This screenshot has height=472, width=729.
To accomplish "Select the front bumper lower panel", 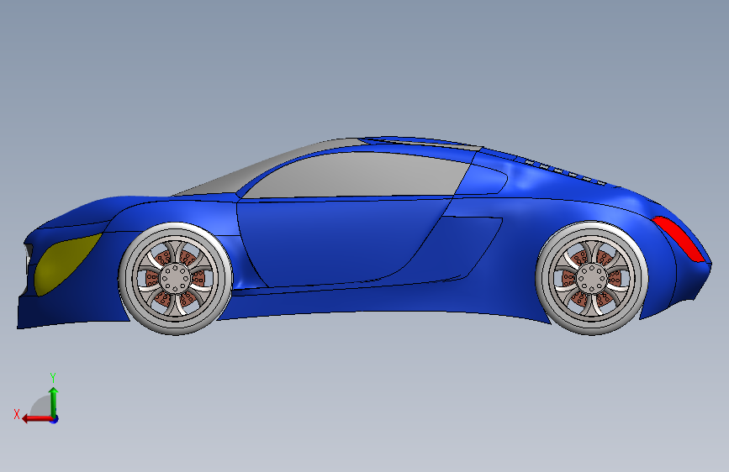I will (x=70, y=309).
